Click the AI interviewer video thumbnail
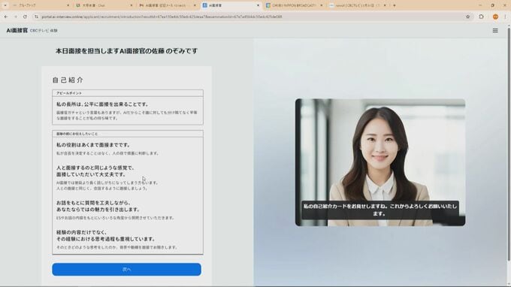Screen dimensions: 511x287 click(x=380, y=162)
